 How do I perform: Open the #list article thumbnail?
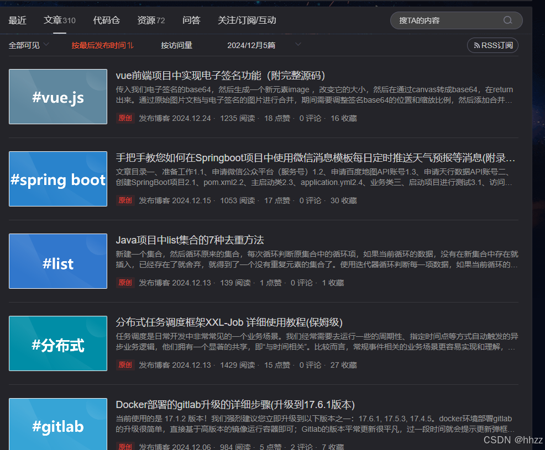pos(58,261)
